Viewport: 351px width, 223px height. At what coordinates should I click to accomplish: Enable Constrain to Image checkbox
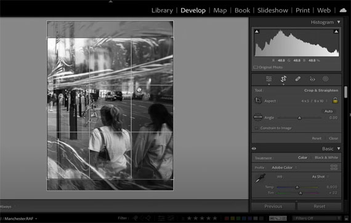[x=257, y=128]
